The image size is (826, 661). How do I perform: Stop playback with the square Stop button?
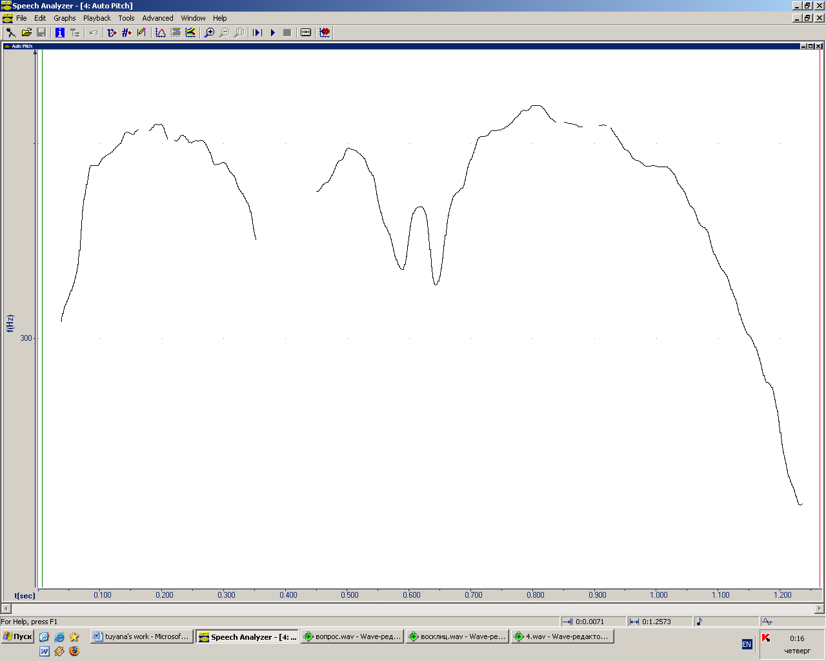pyautogui.click(x=287, y=32)
